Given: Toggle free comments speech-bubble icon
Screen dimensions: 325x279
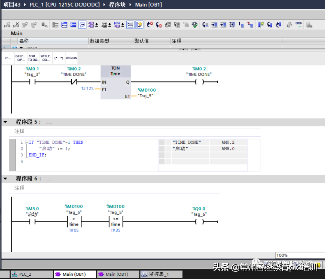Looking at the screenshot, I should click(82, 25).
